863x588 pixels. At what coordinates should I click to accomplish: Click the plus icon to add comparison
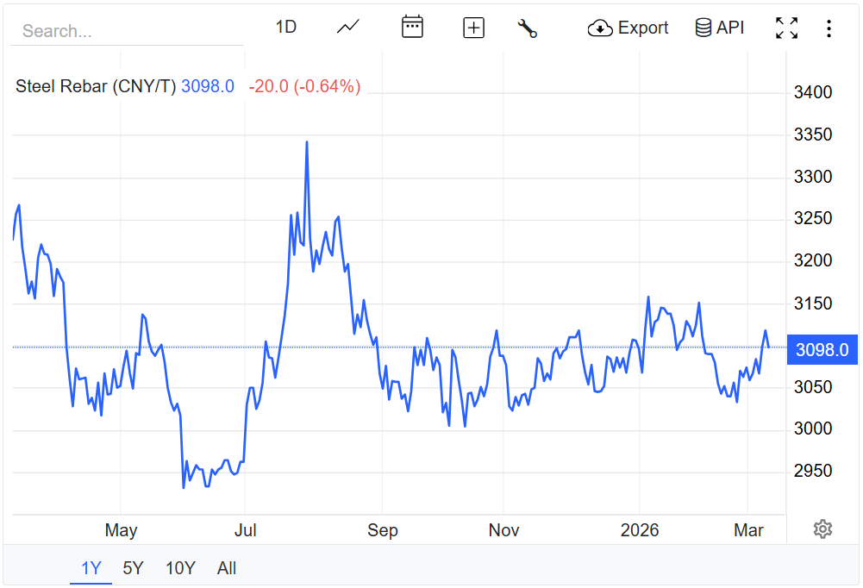click(x=474, y=28)
